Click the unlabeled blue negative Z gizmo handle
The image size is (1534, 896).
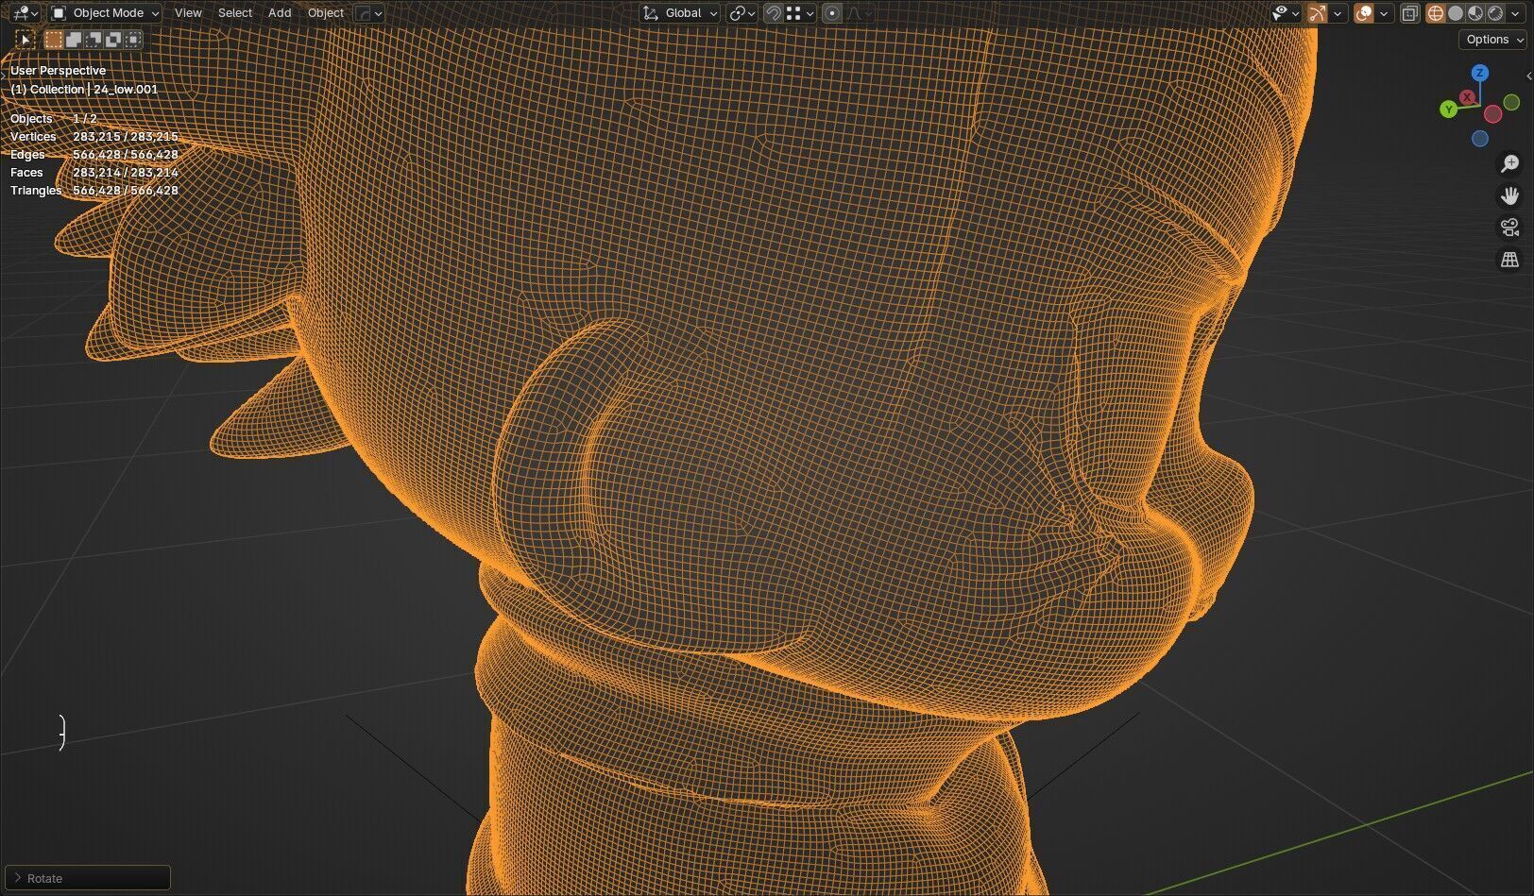pyautogui.click(x=1480, y=139)
